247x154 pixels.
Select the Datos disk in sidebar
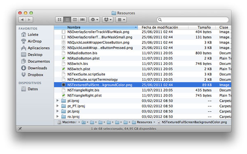click(x=30, y=89)
